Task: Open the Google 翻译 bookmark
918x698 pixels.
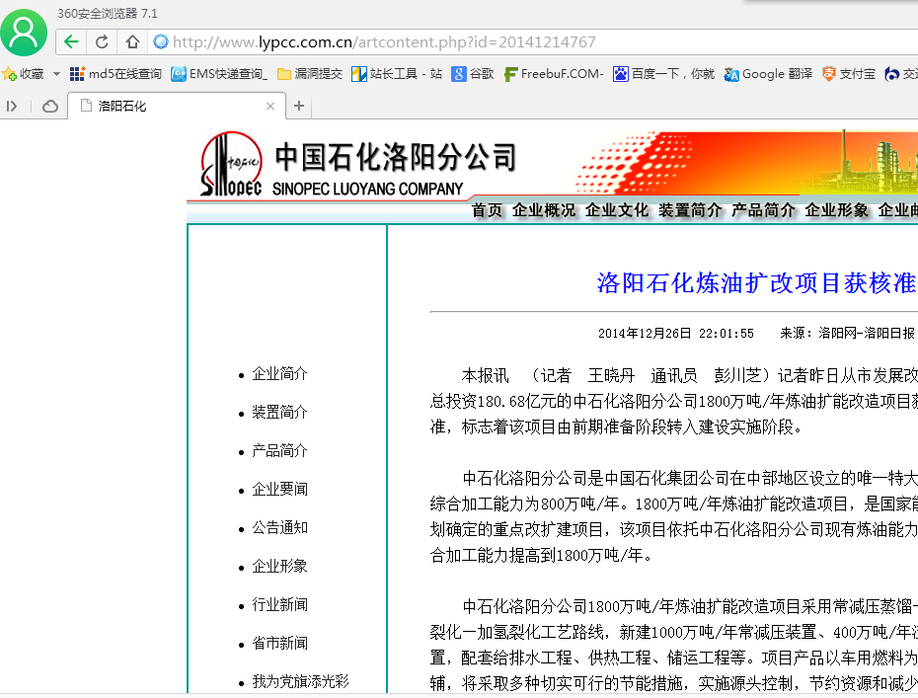Action: click(x=768, y=74)
